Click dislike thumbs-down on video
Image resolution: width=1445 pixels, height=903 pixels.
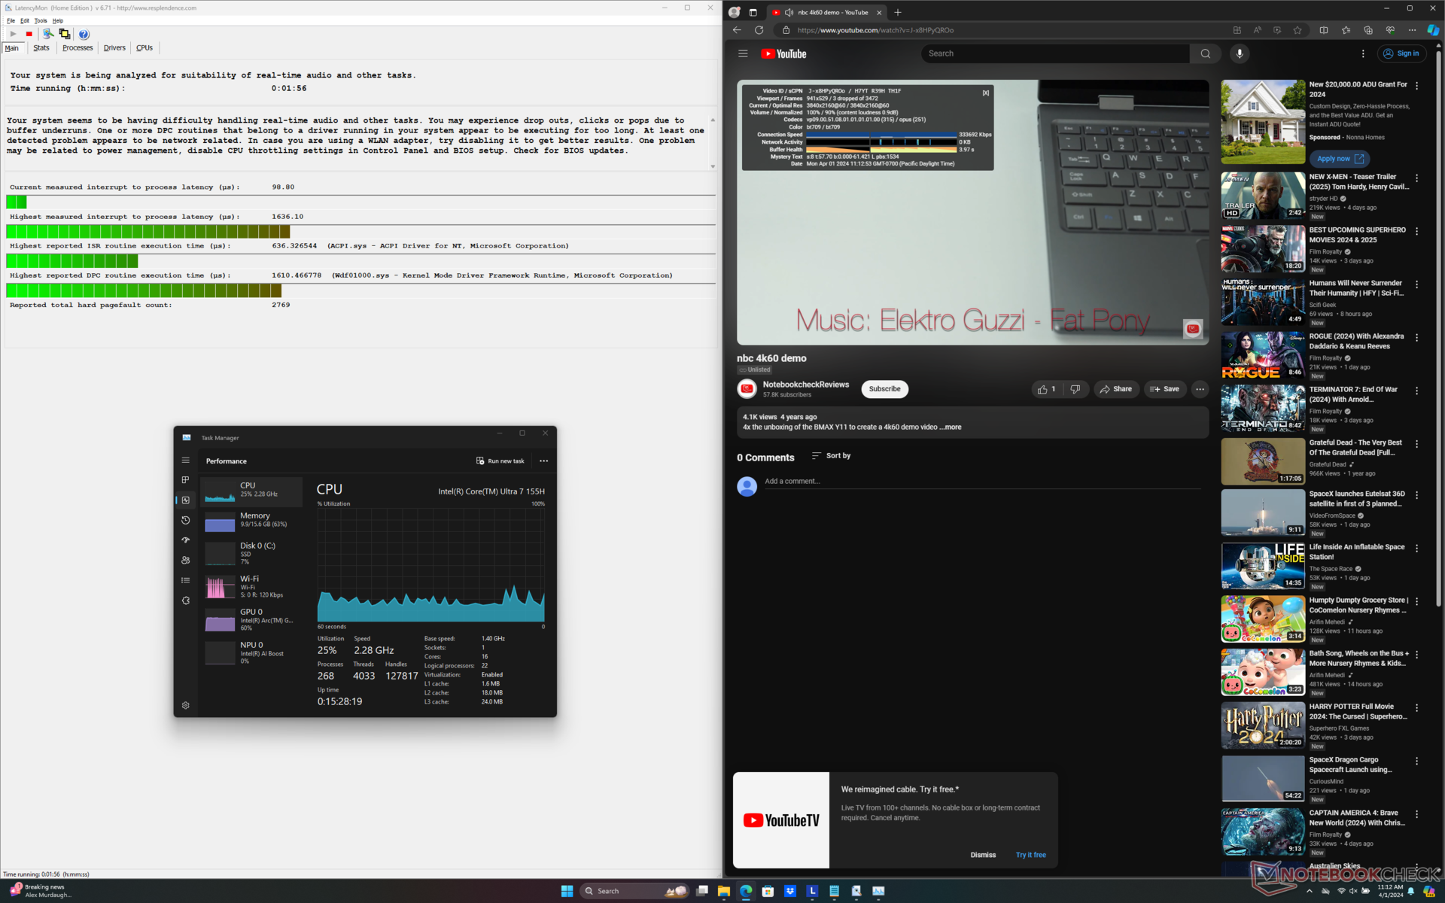pyautogui.click(x=1075, y=389)
